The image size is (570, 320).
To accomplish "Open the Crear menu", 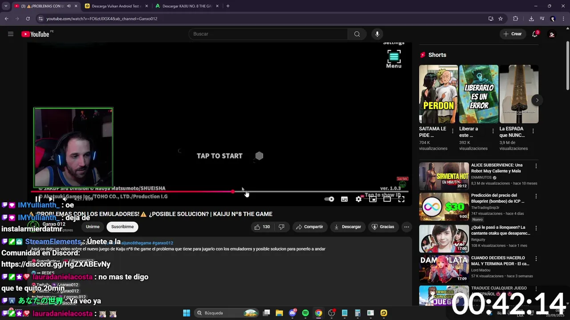I will (x=512, y=34).
